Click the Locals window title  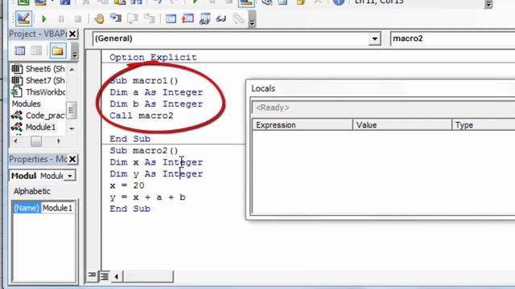(263, 88)
